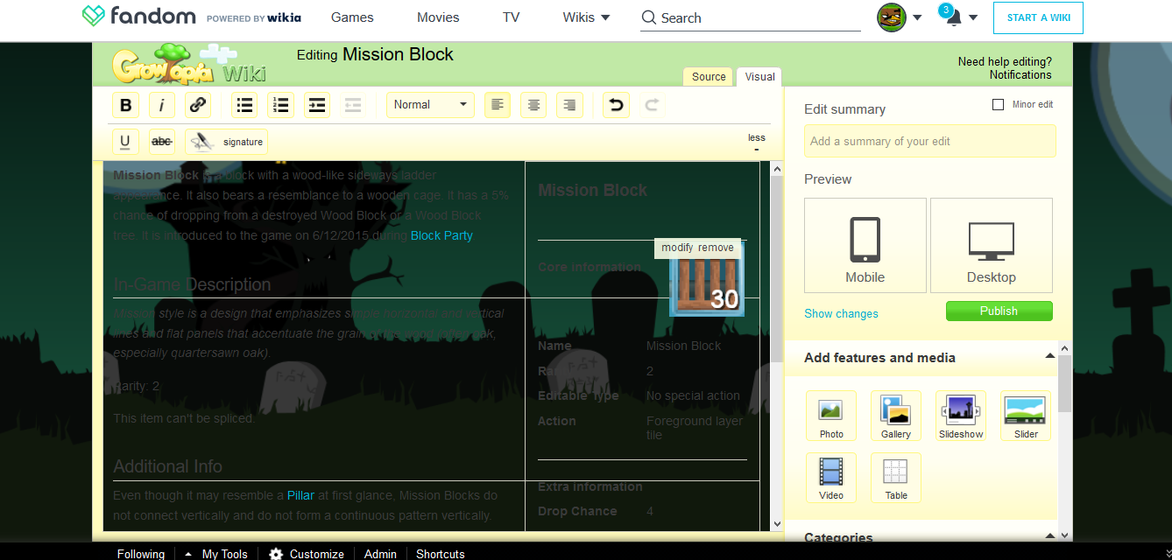
Task: Open the Show changes link
Action: 841,313
